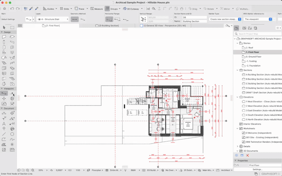Open Grids options dropdown arrow
Screen dimensions: 282x176
click(71, 8)
